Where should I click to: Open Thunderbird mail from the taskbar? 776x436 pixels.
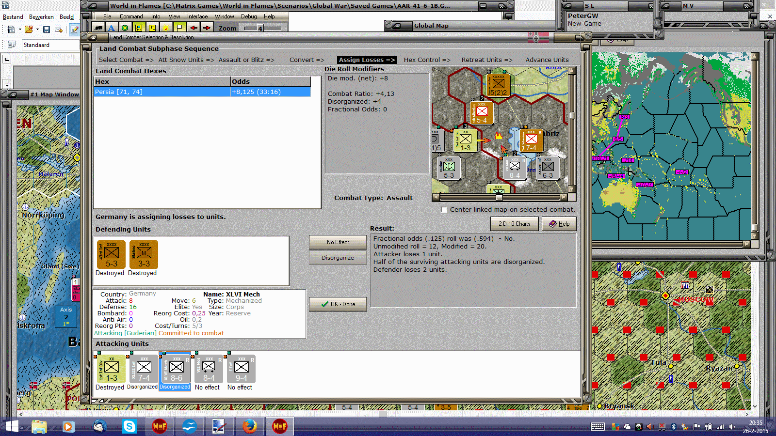coord(99,426)
